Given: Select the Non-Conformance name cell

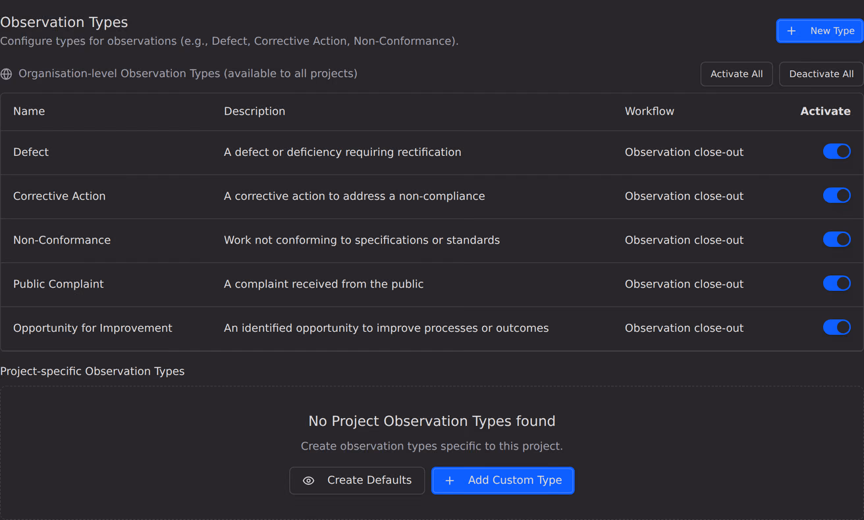Looking at the screenshot, I should coord(62,240).
